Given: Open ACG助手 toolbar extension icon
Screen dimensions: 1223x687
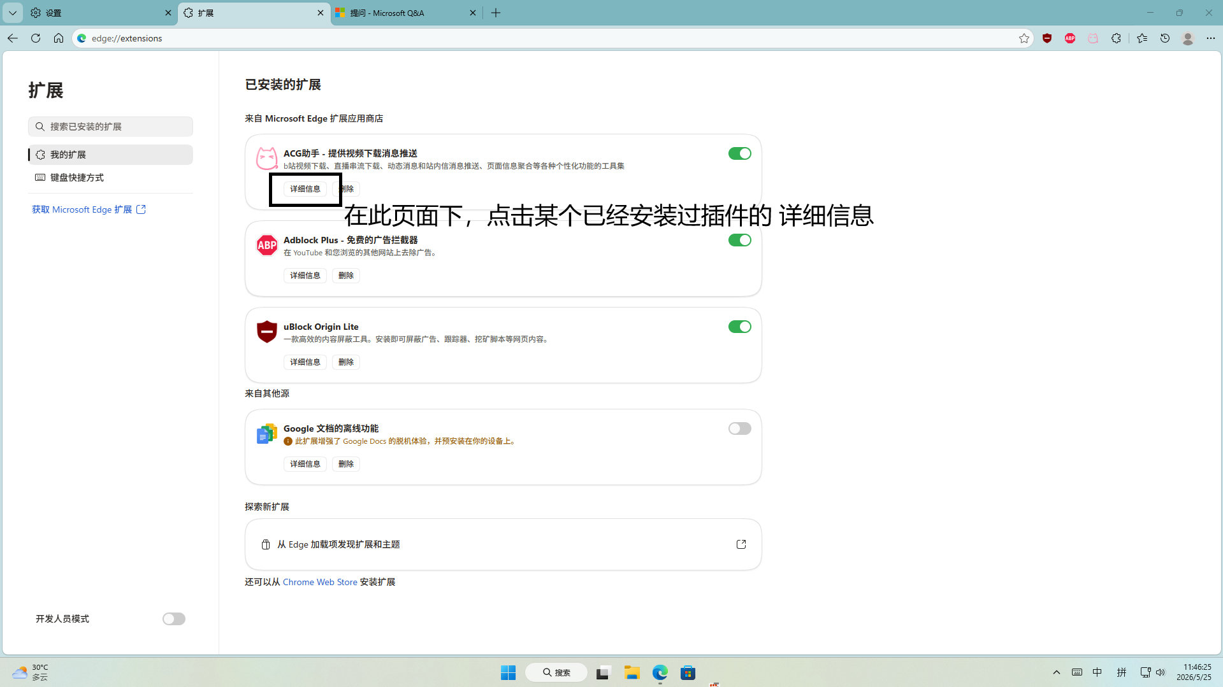Looking at the screenshot, I should 1093,38.
